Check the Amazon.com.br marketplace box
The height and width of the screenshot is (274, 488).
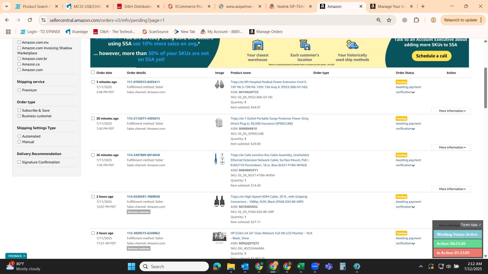[19, 59]
